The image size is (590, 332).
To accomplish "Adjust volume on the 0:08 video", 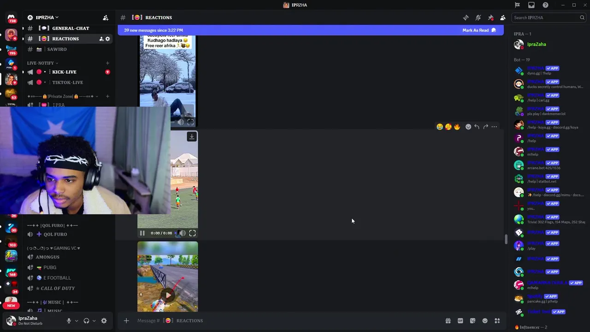I will coord(183,233).
